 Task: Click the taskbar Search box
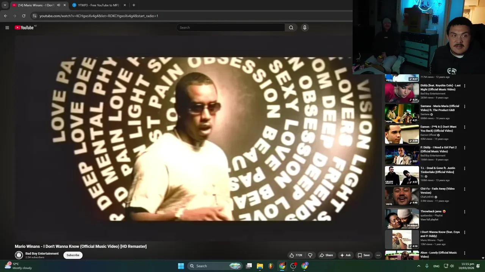(x=215, y=266)
